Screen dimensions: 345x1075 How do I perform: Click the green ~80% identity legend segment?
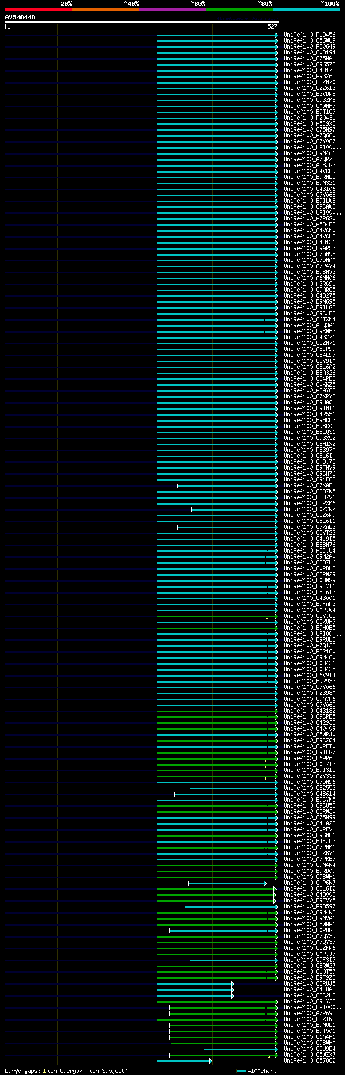coord(239,10)
